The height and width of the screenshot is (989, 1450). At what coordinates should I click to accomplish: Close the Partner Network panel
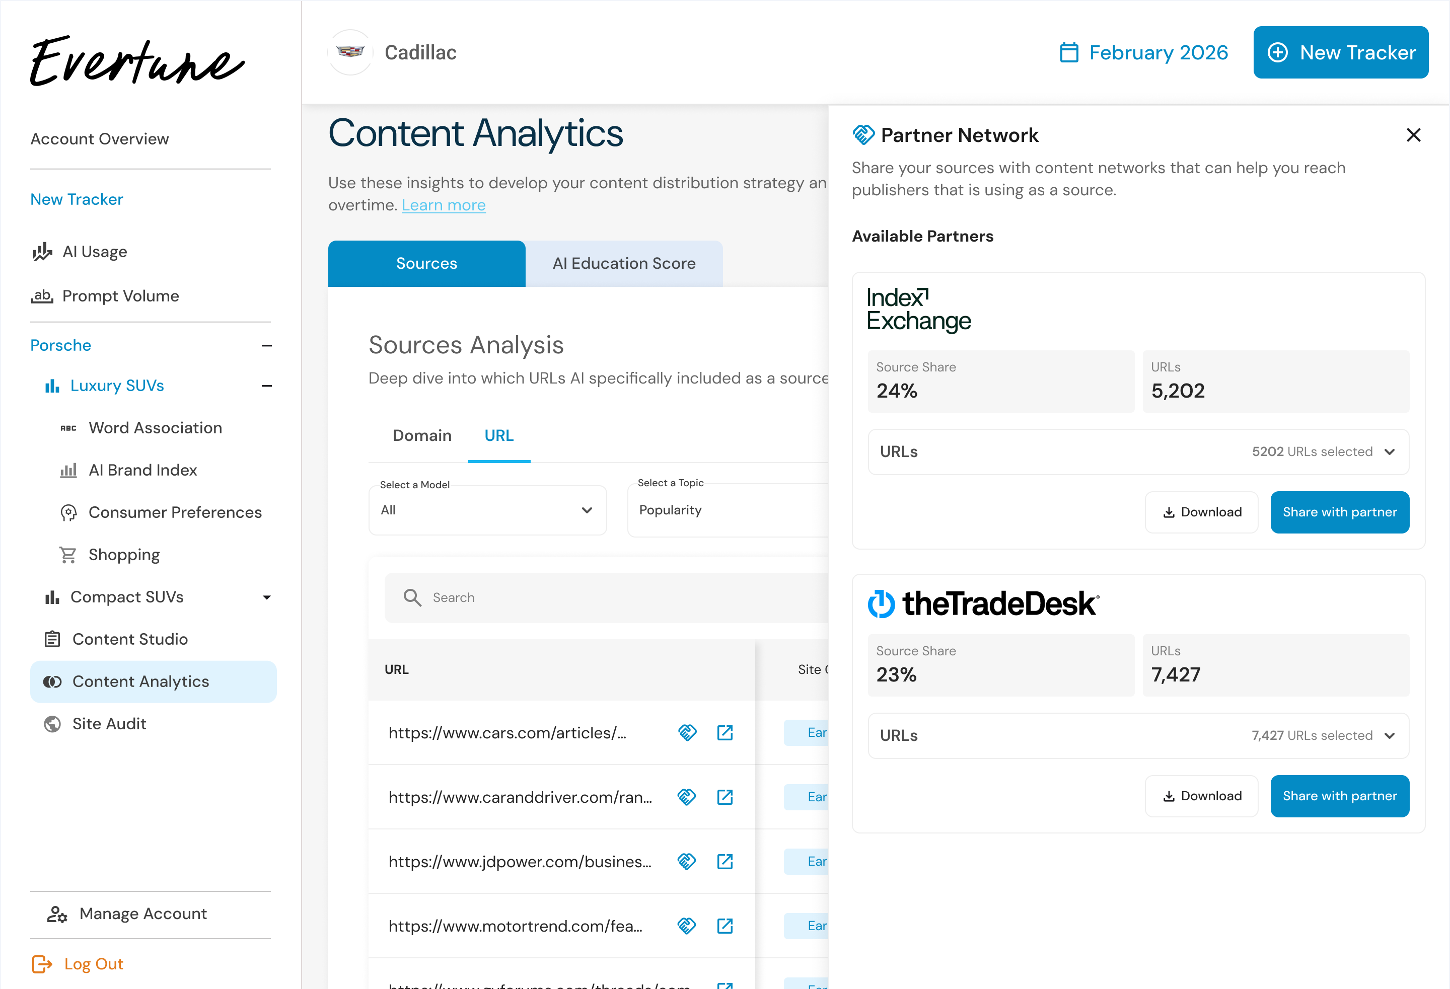click(x=1413, y=135)
